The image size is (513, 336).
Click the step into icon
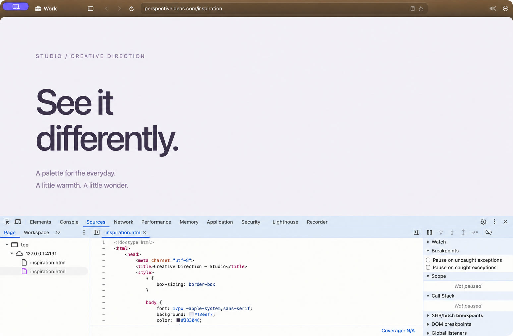[x=452, y=232]
